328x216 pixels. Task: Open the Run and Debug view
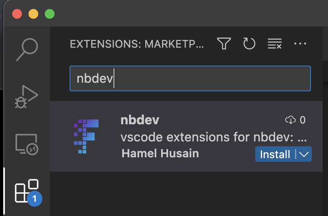click(x=27, y=97)
